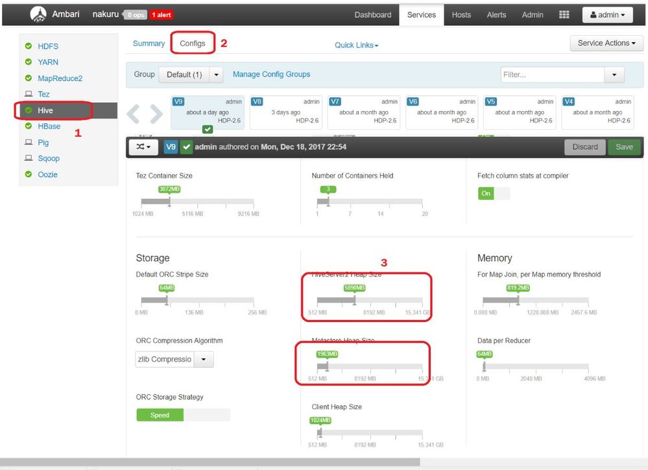Open the Services menu
648x470 pixels.
tap(422, 15)
